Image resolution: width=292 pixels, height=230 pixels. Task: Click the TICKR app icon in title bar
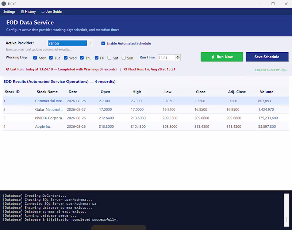click(4, 4)
